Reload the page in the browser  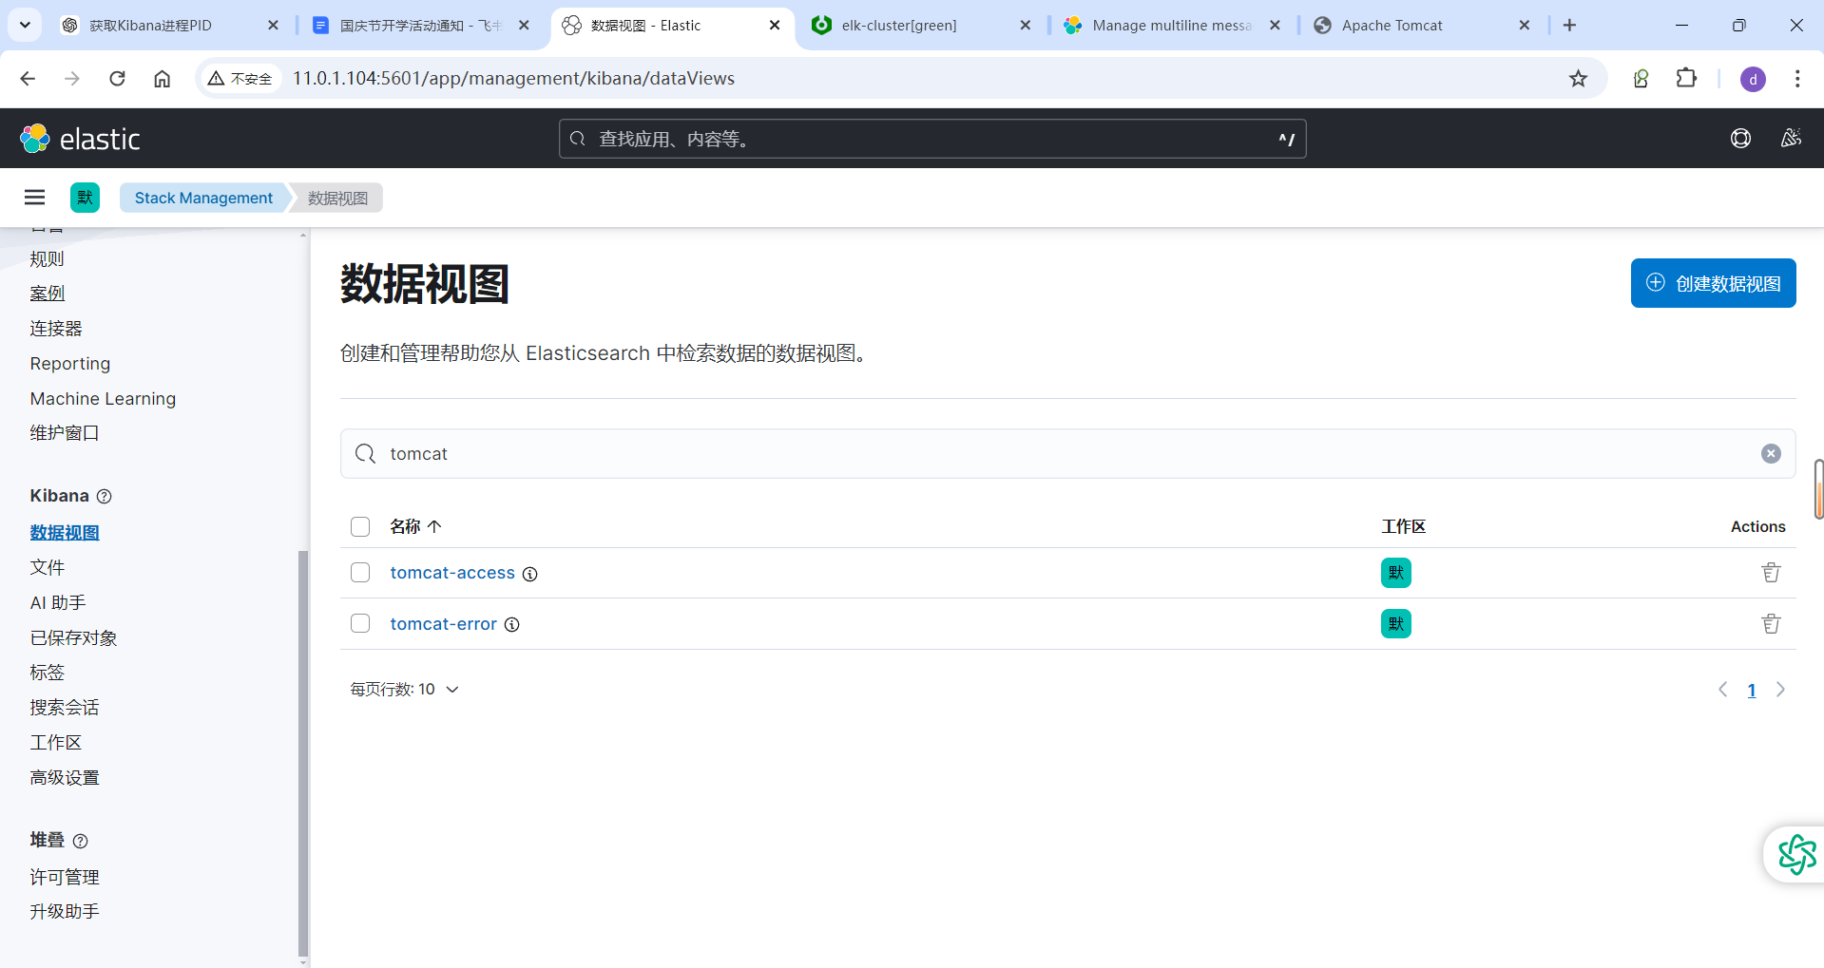pos(117,79)
